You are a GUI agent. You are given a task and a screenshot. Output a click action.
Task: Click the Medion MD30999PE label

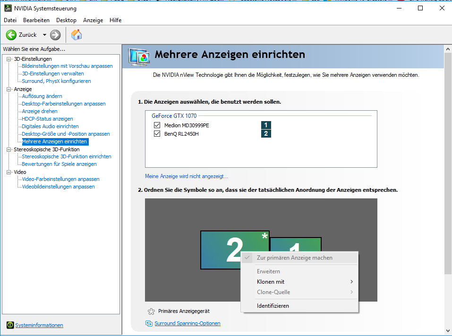(x=187, y=125)
